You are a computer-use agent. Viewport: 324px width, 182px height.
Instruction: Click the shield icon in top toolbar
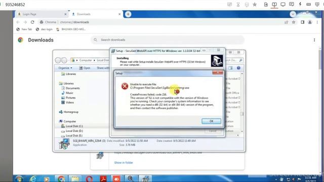(x=317, y=5)
